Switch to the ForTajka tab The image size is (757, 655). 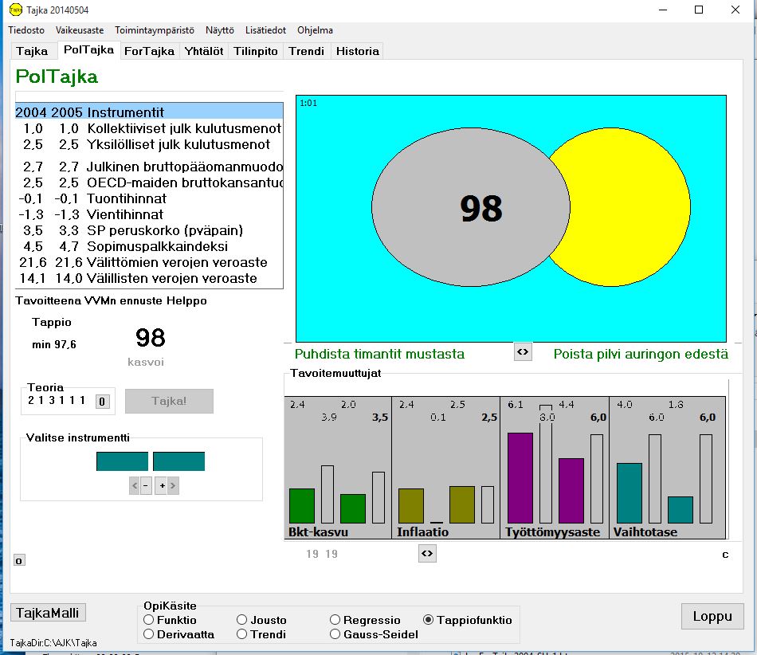click(x=149, y=51)
